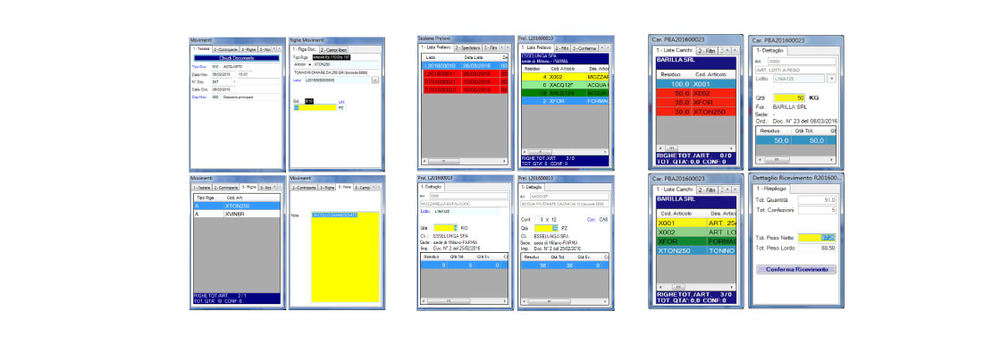983x337 pixels.
Task: Select the 2 - Filtri tab next to Liste Carichi
Action: (x=707, y=50)
